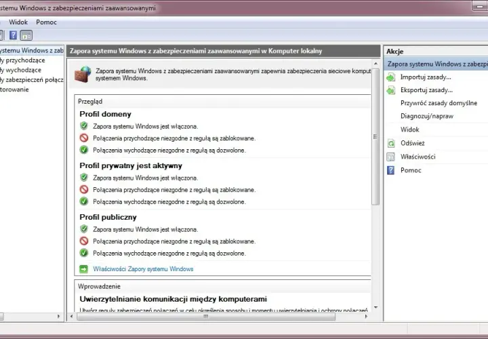The height and width of the screenshot is (339, 488).
Task: Select the Monitorowanie tree node
Action: tap(14, 89)
